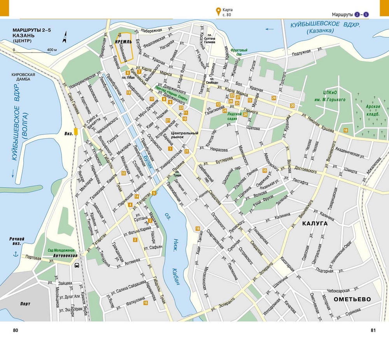389x342 pixels.
Task: Click marker 20 on ул. Николая Ершова
Action: (x=292, y=105)
